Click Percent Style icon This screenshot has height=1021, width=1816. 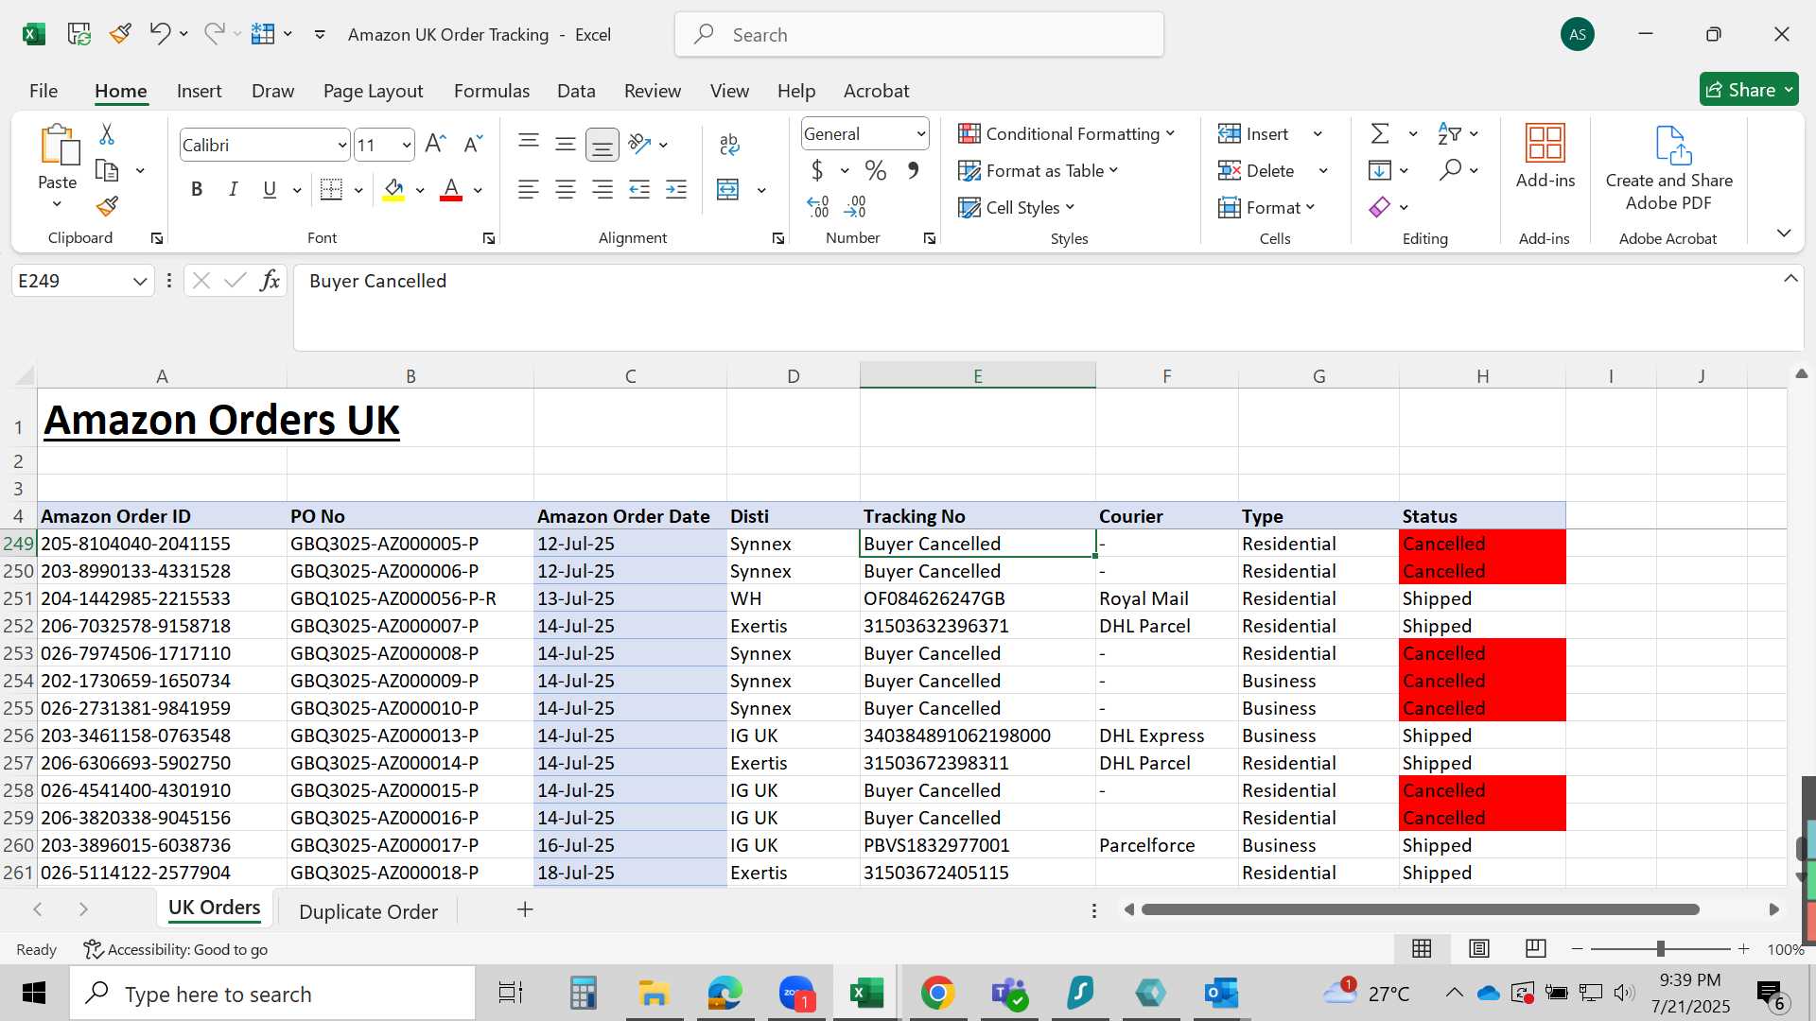pyautogui.click(x=876, y=171)
